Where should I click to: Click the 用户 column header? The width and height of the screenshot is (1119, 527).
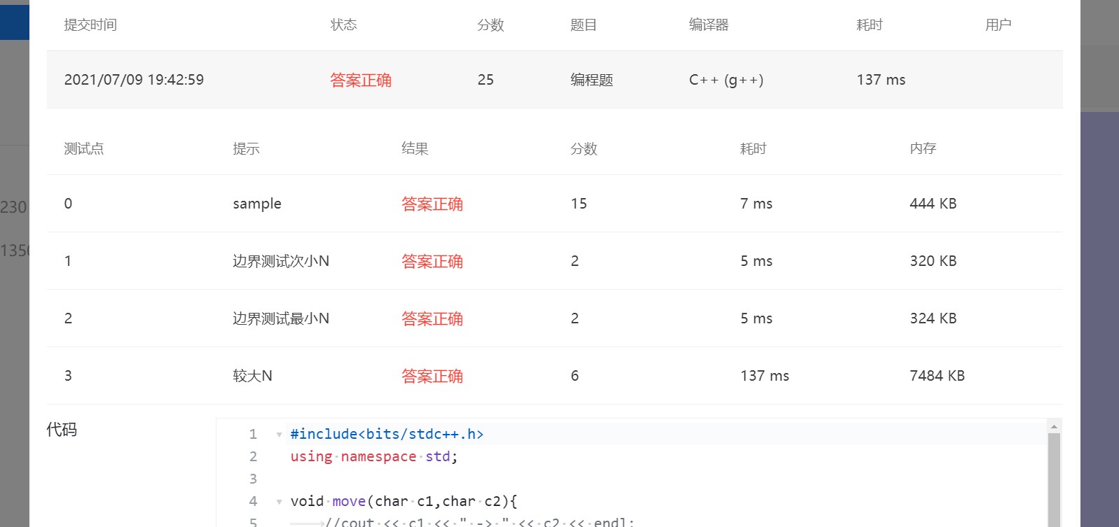click(998, 25)
